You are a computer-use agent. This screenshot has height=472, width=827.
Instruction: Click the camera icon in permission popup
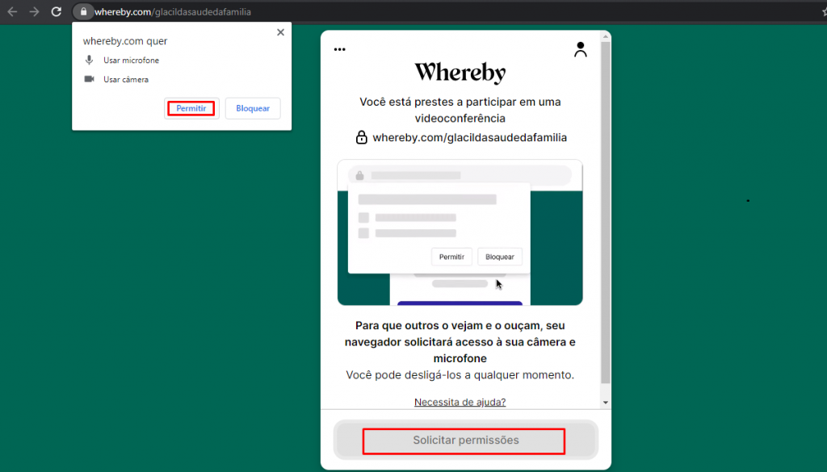89,79
